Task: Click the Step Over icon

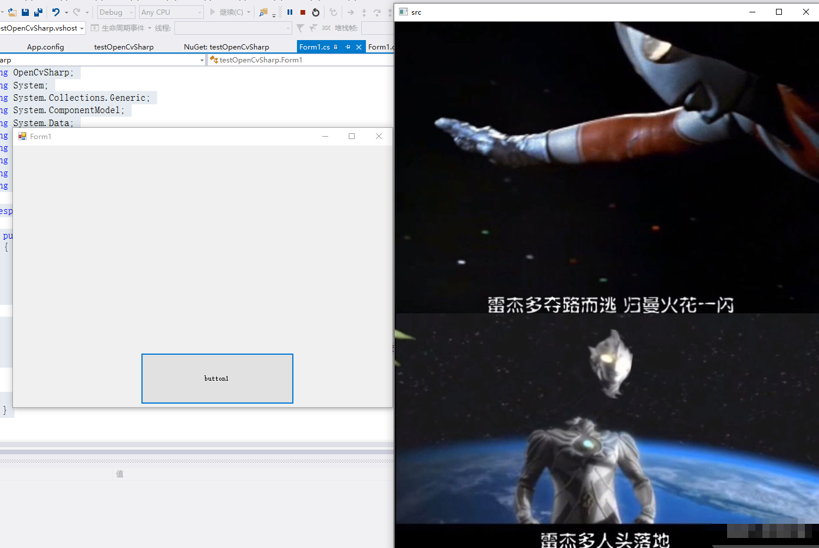Action: coord(377,12)
